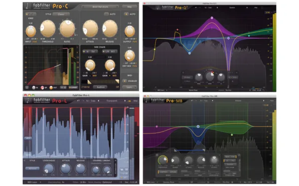Click the Pro-L Release channel linking knob
This screenshot has height=186, width=299.
[107, 170]
